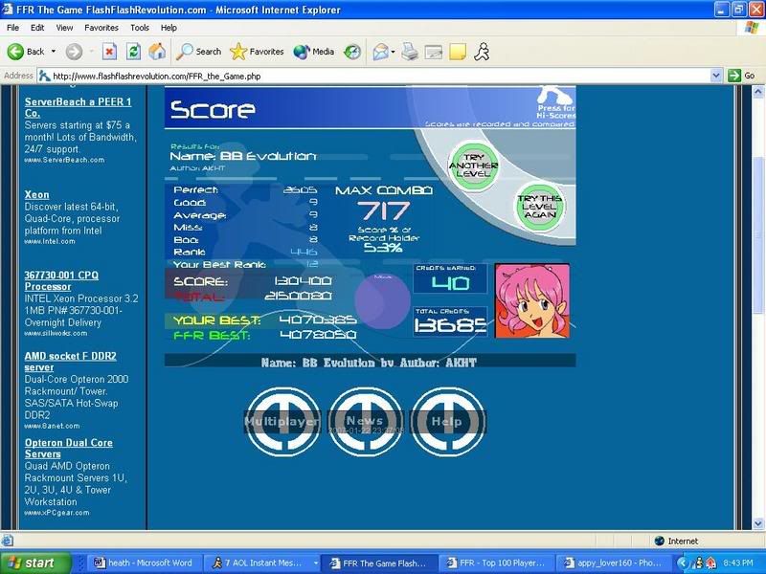Screen dimensions: 766x574
Task: Expand hidden system tray icons arrow
Action: point(683,563)
